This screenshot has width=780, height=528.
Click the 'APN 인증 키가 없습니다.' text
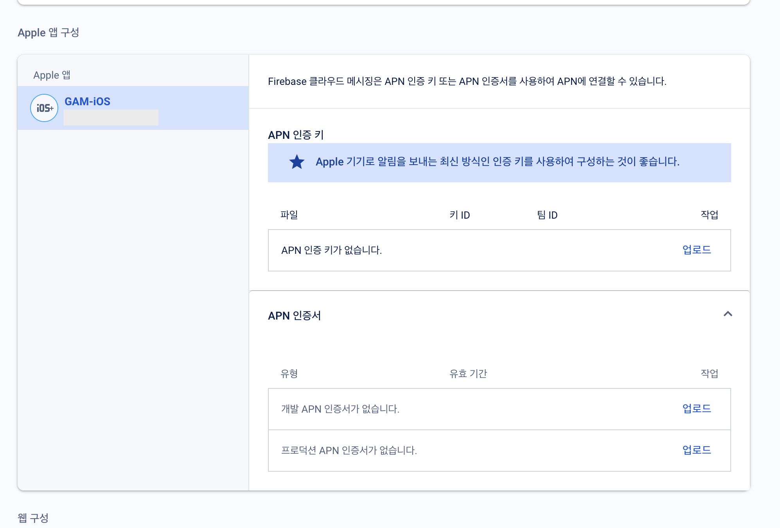point(332,250)
